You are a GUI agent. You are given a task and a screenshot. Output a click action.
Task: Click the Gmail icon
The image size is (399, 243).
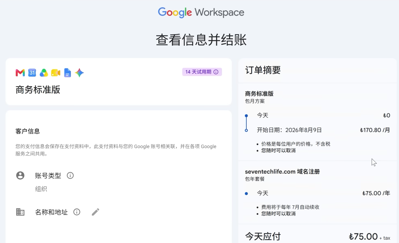pyautogui.click(x=20, y=73)
